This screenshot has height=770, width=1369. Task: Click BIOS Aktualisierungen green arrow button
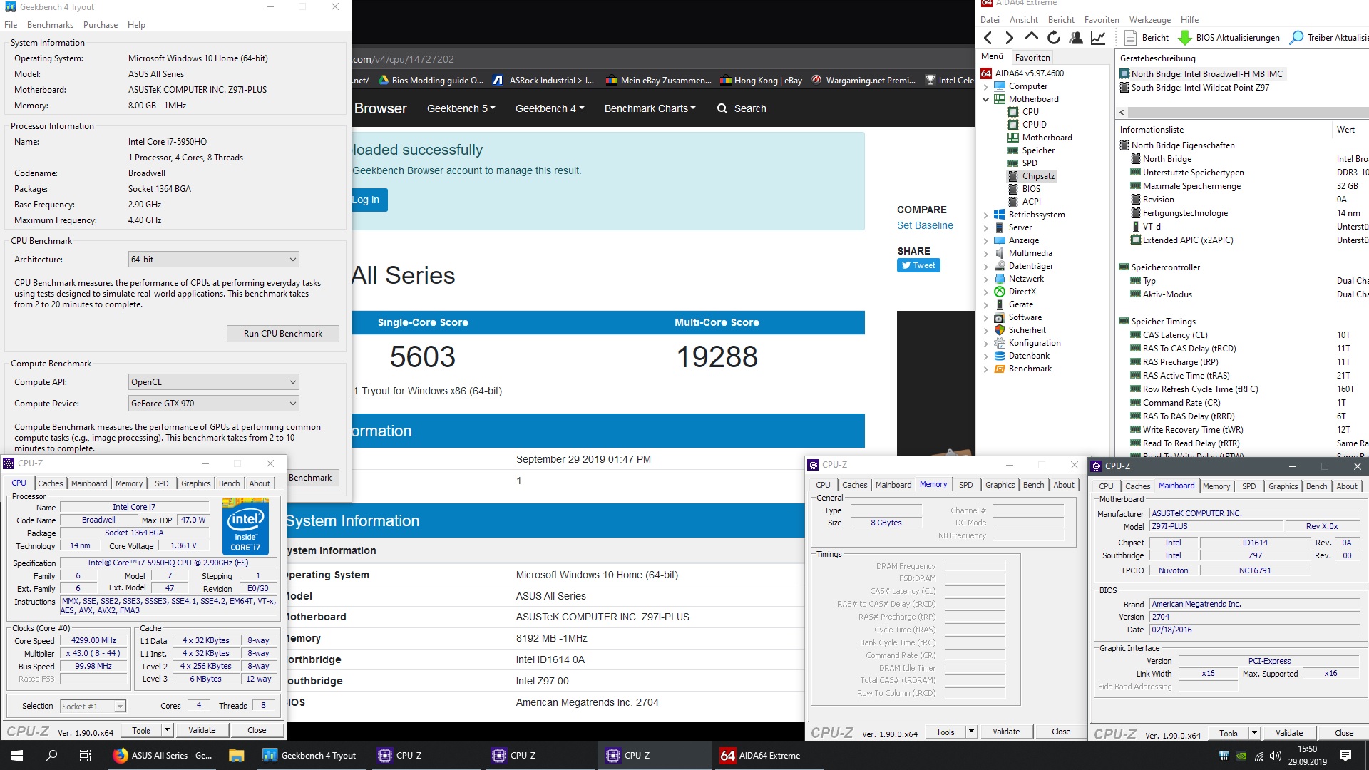coord(1229,38)
